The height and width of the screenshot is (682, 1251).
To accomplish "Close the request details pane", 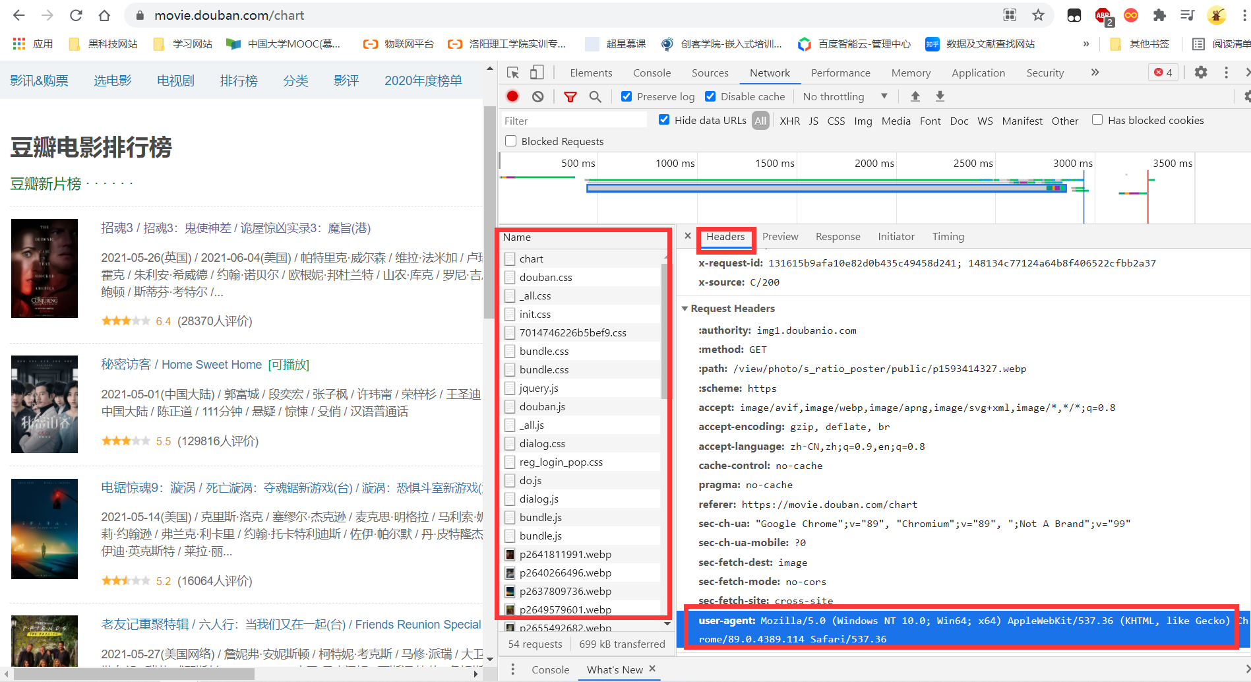I will 688,236.
